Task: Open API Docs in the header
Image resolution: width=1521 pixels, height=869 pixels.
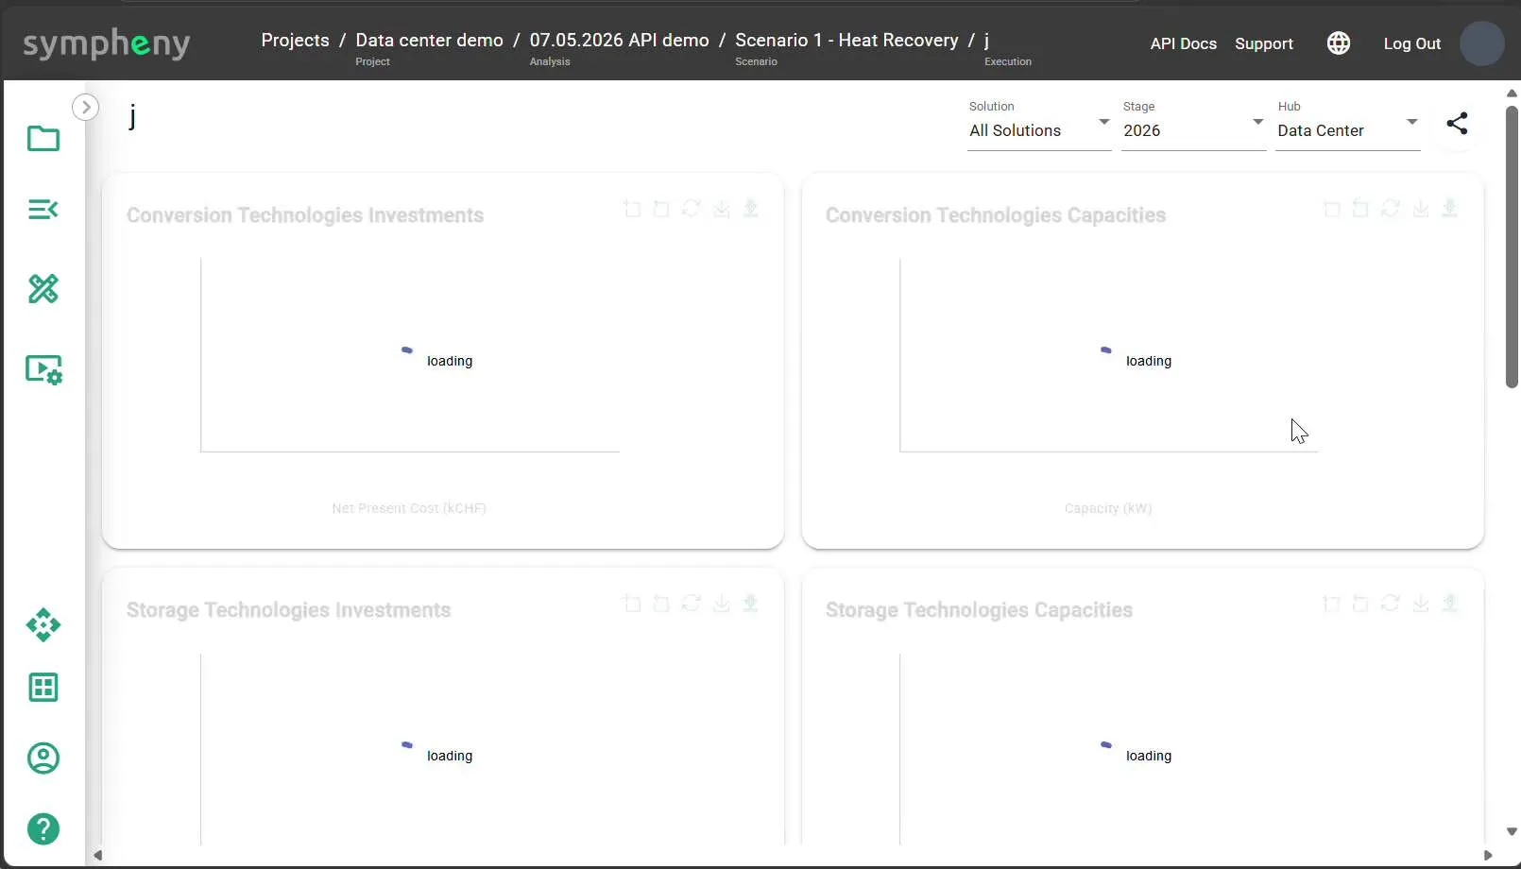Action: pyautogui.click(x=1183, y=43)
